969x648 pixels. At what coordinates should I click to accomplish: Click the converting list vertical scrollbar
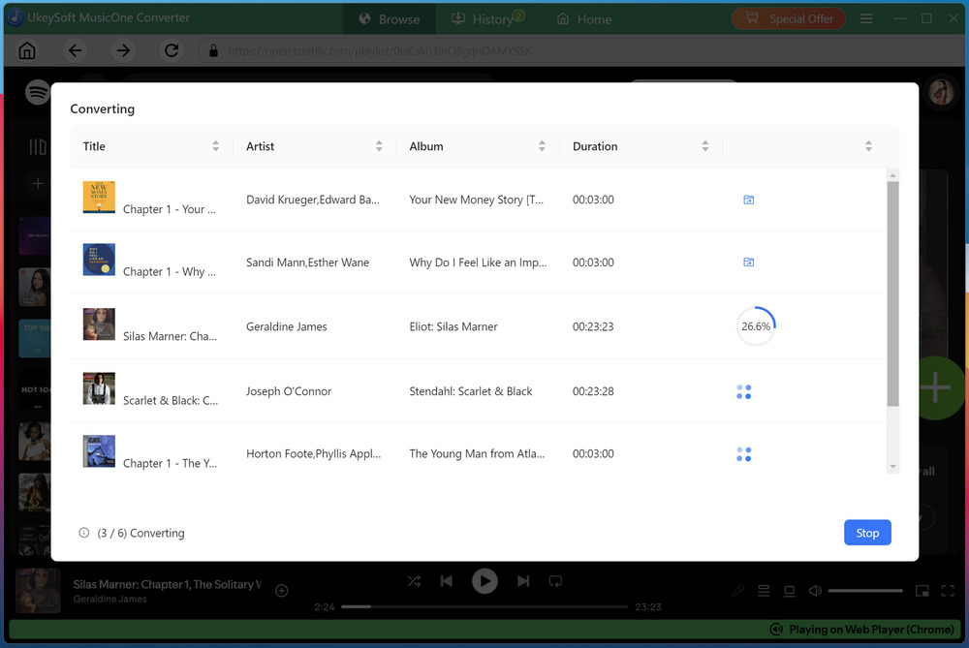point(893,293)
